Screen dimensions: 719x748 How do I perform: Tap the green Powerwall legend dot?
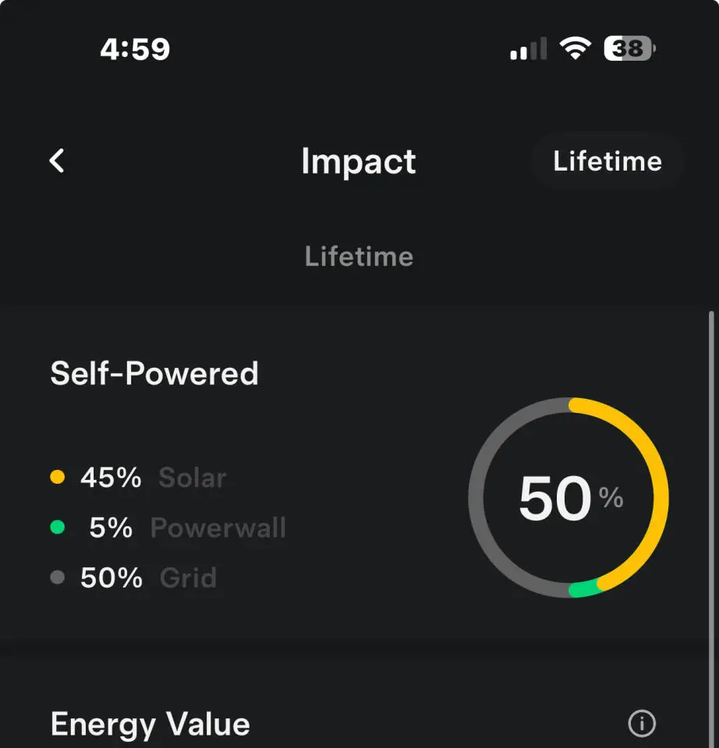[57, 527]
